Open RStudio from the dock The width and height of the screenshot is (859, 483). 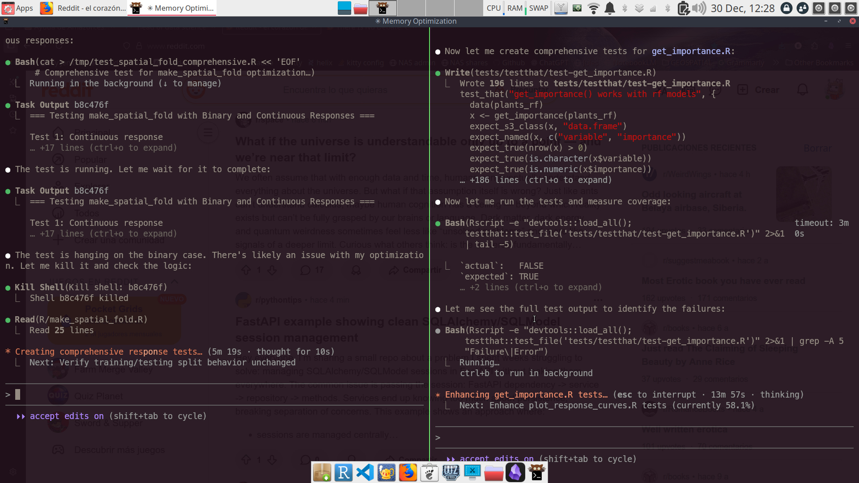pos(343,473)
